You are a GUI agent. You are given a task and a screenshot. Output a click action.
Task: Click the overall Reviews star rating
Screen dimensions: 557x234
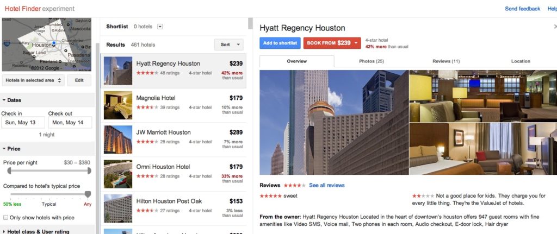pos(294,185)
